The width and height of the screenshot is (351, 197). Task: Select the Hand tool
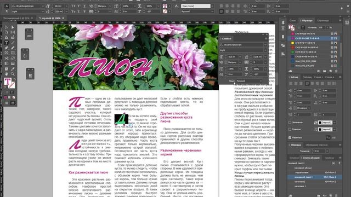7,74
